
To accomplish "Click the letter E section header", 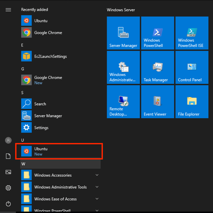I will [x=22, y=45].
